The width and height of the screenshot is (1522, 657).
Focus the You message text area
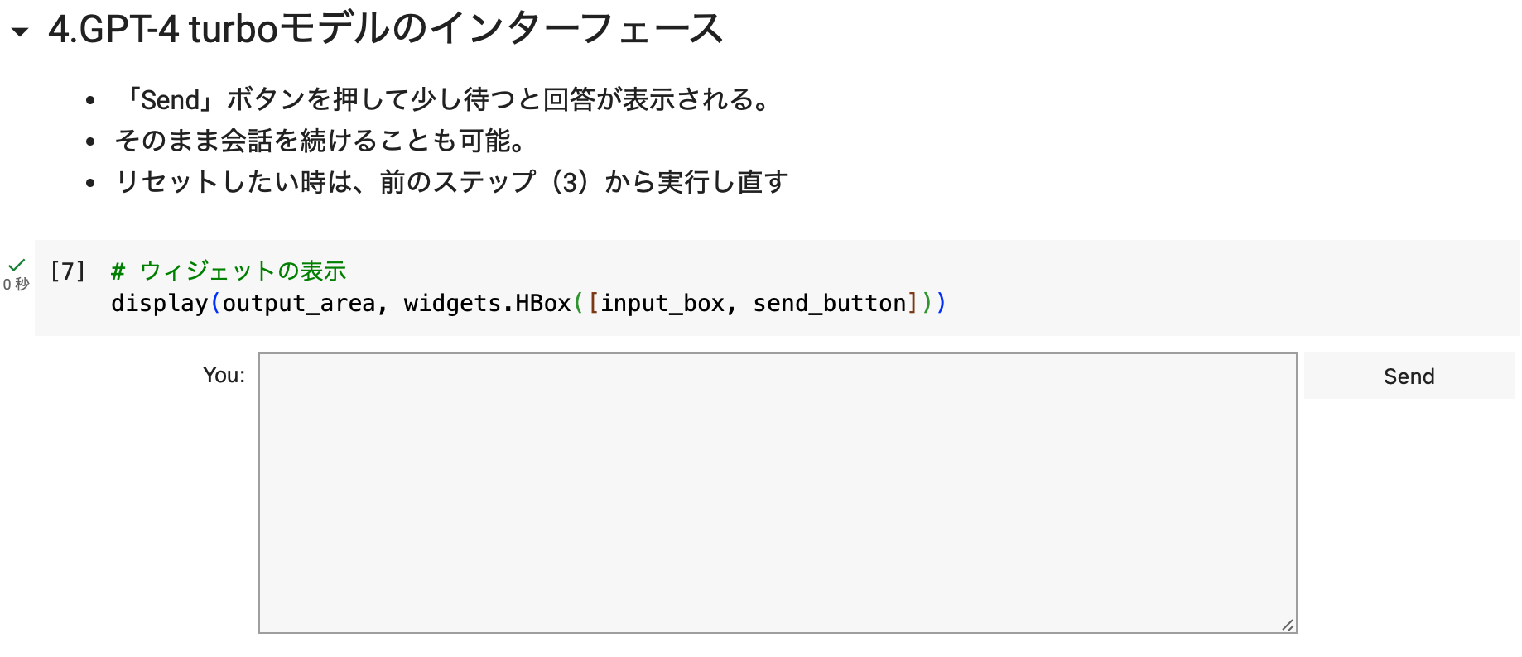(x=777, y=492)
